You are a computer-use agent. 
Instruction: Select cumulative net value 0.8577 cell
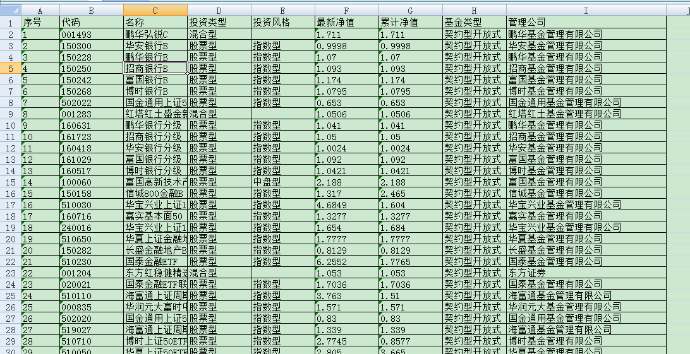pyautogui.click(x=411, y=341)
